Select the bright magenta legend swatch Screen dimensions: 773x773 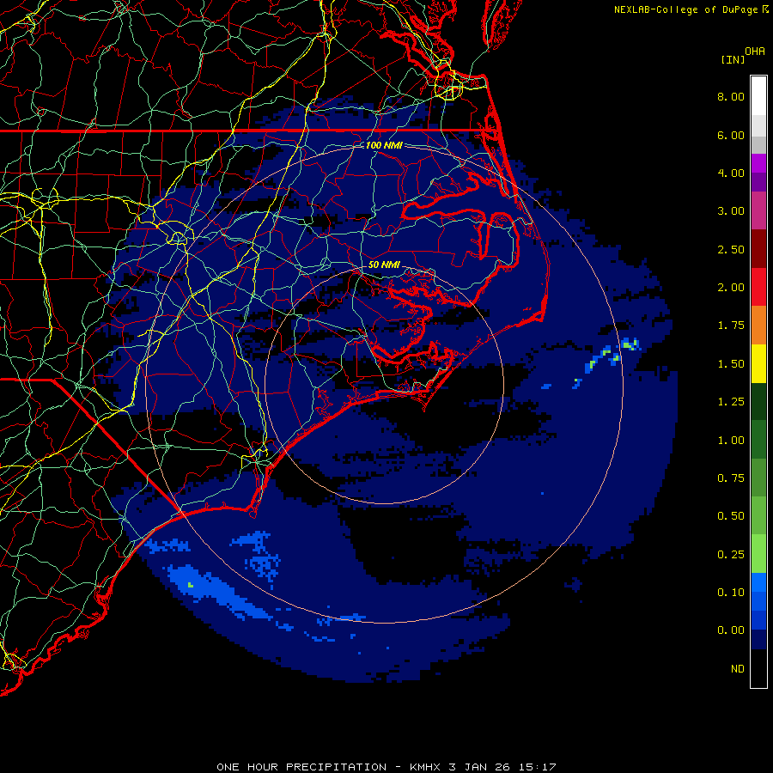[758, 163]
